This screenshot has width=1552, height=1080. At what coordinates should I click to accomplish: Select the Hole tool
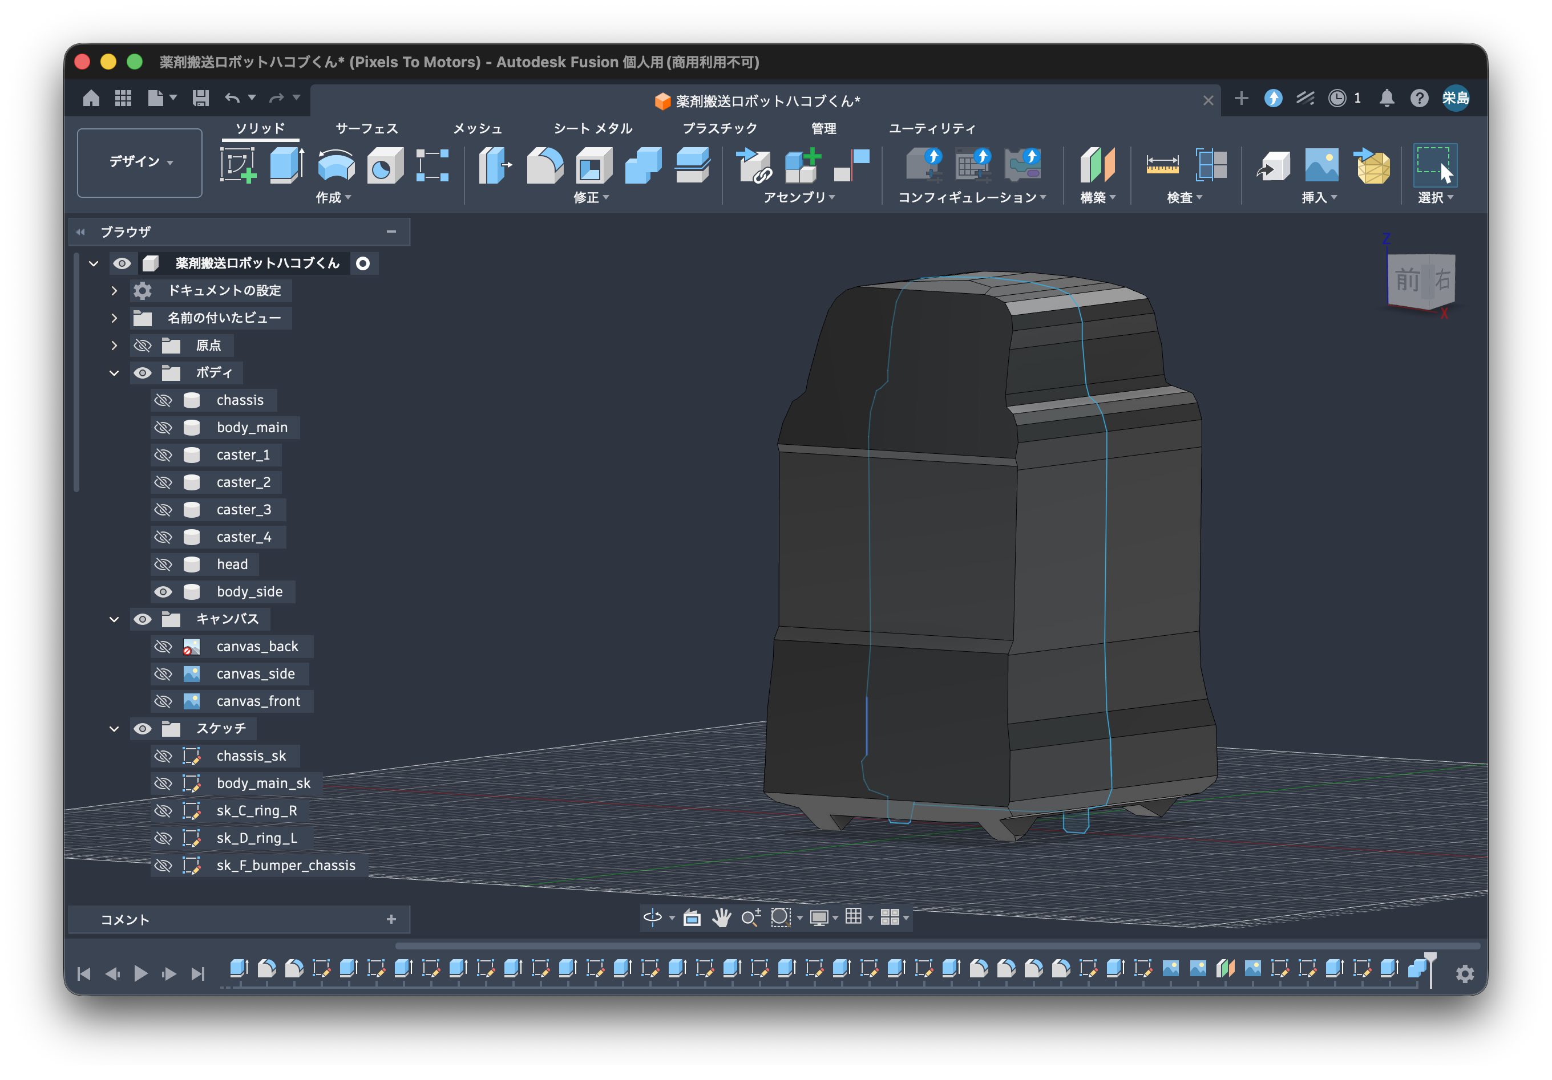[x=385, y=165]
